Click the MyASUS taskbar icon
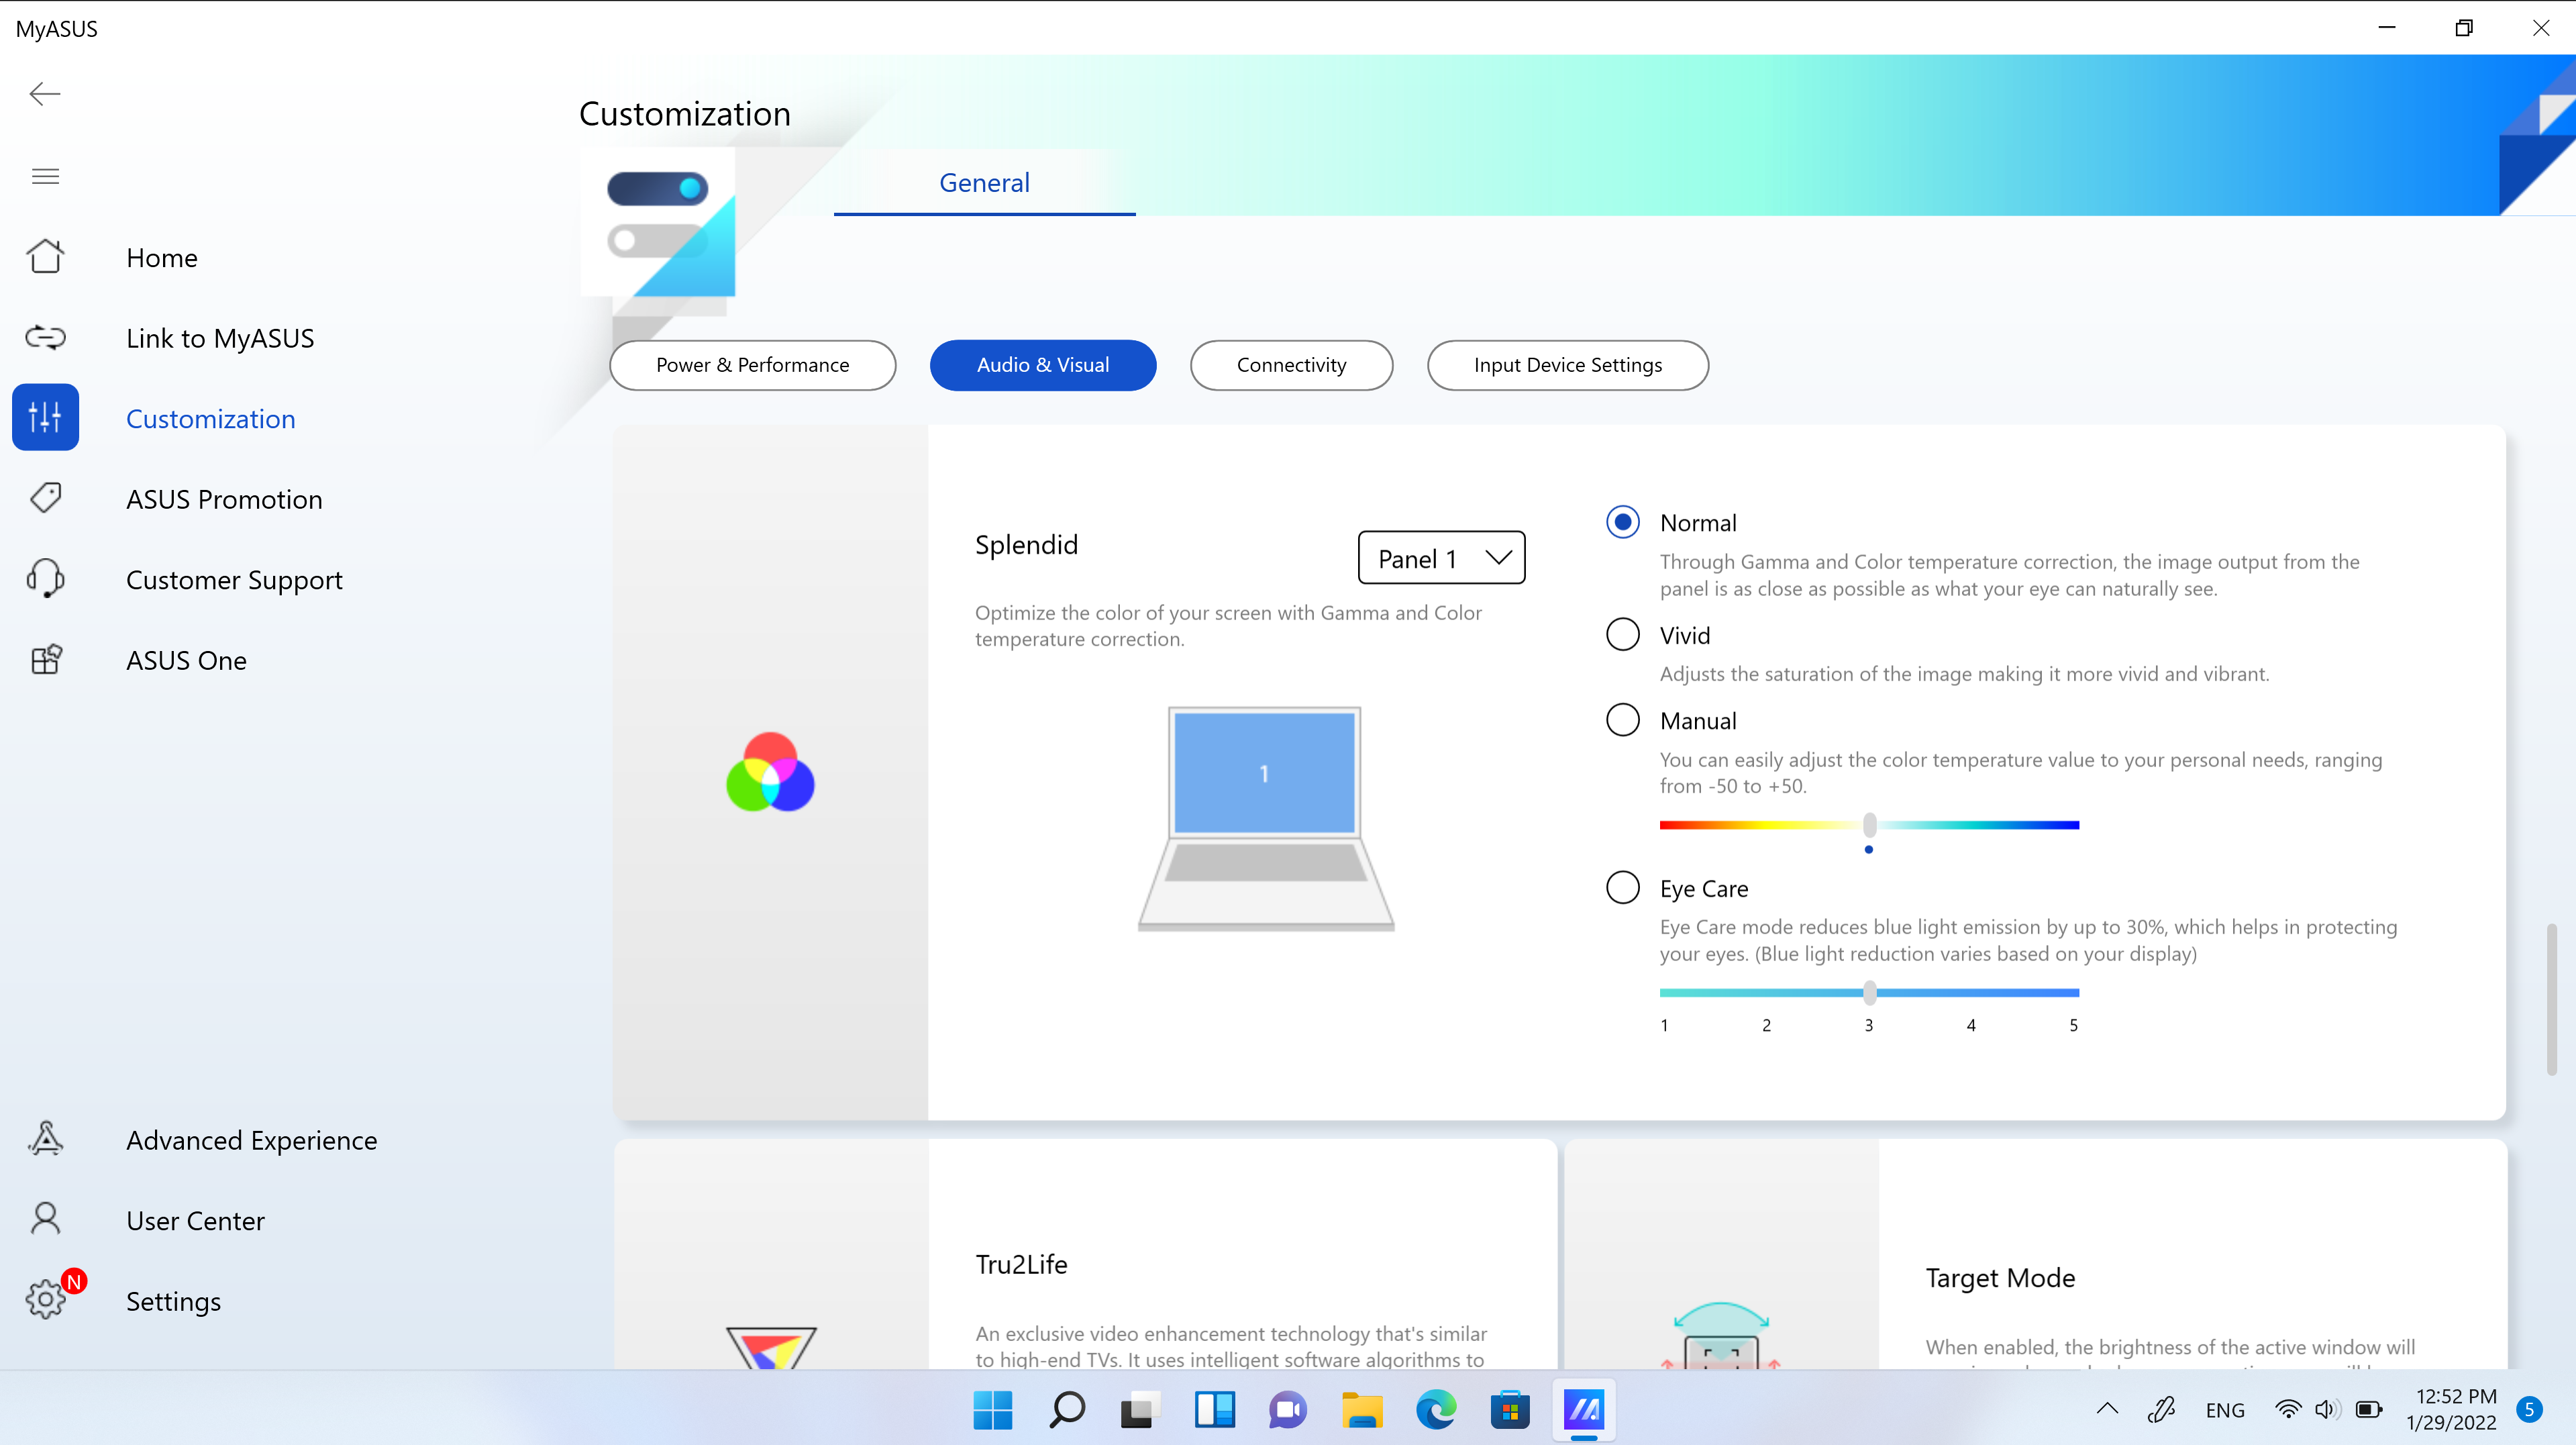This screenshot has width=2576, height=1445. tap(1584, 1410)
